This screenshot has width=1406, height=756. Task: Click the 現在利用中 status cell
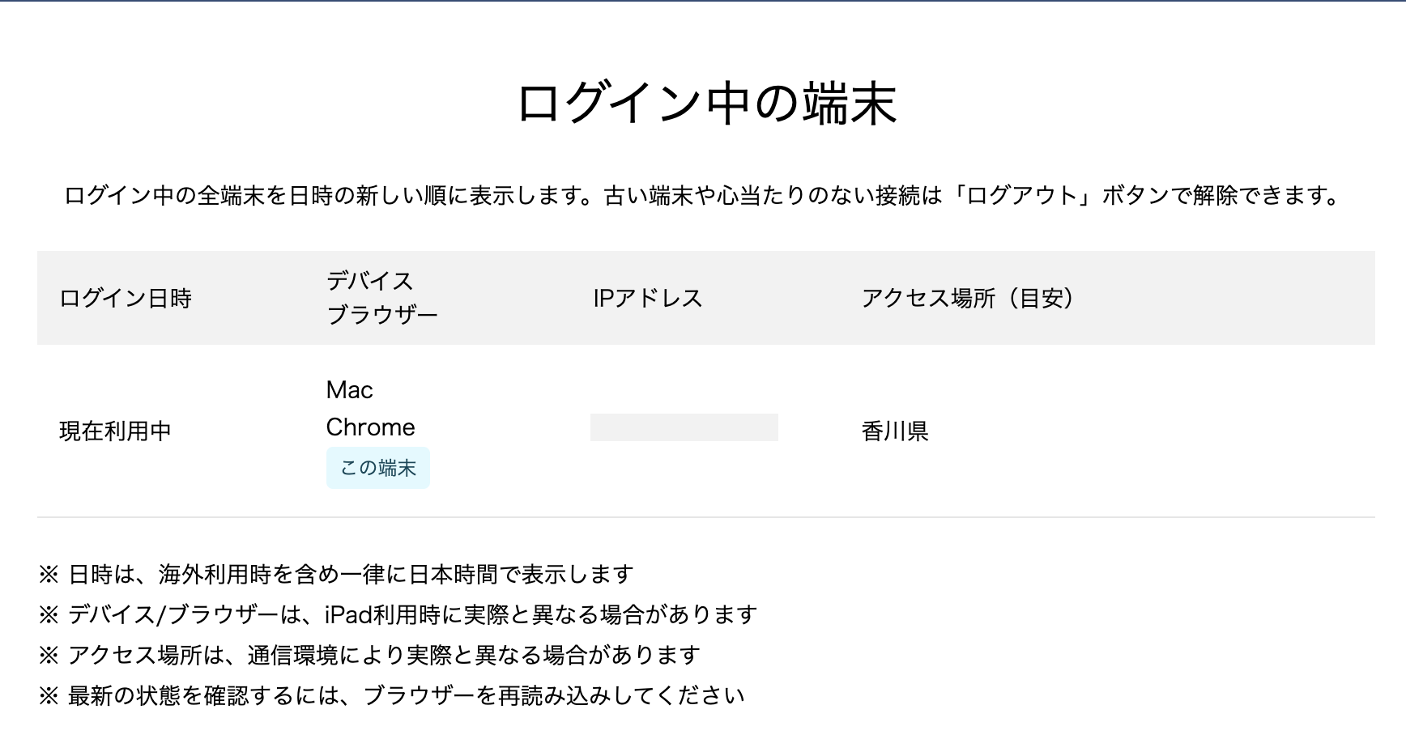pos(116,431)
